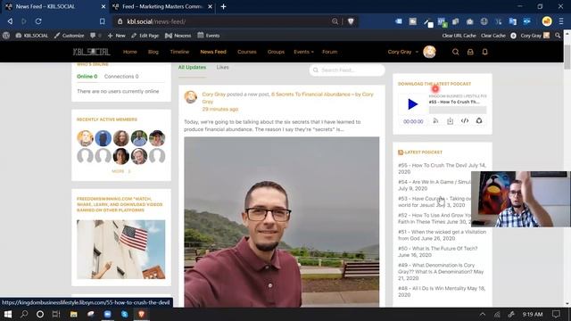This screenshot has height=321, width=571.
Task: Click the selfie post image
Action: click(x=282, y=222)
